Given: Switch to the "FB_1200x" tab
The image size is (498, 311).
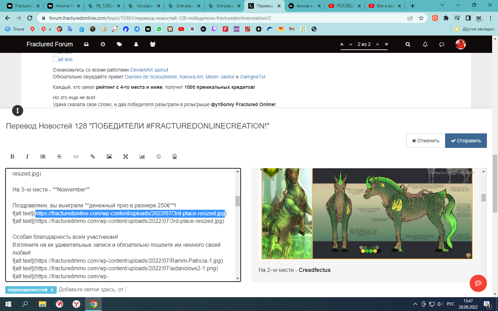Looking at the screenshot, I should pos(105,6).
